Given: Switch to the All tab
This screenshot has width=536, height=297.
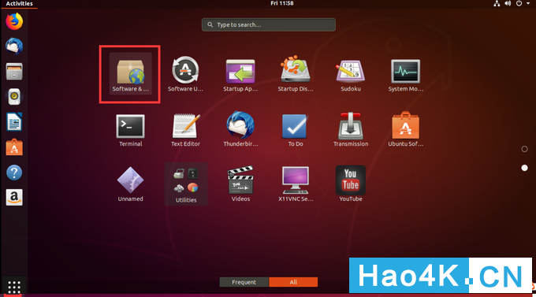Looking at the screenshot, I should [293, 282].
